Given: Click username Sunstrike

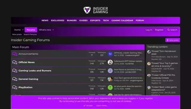Looking at the screenshot, I should click(130, 64).
